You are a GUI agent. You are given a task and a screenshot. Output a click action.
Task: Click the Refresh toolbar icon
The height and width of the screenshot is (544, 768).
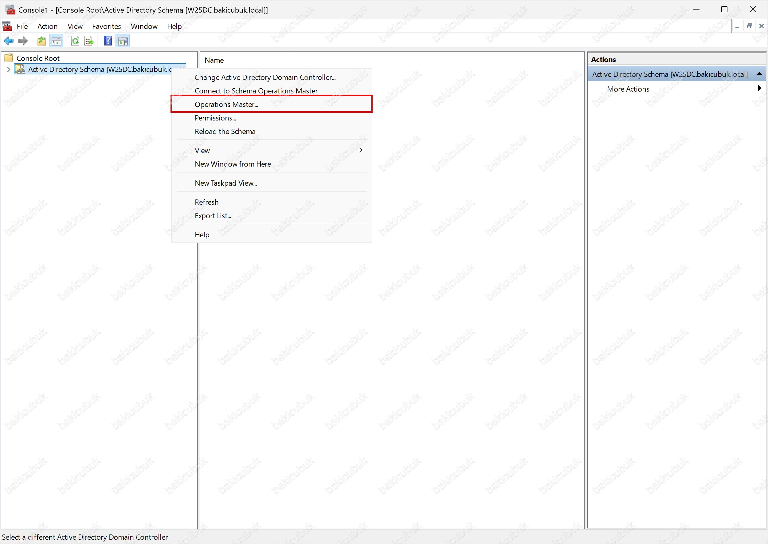[75, 41]
